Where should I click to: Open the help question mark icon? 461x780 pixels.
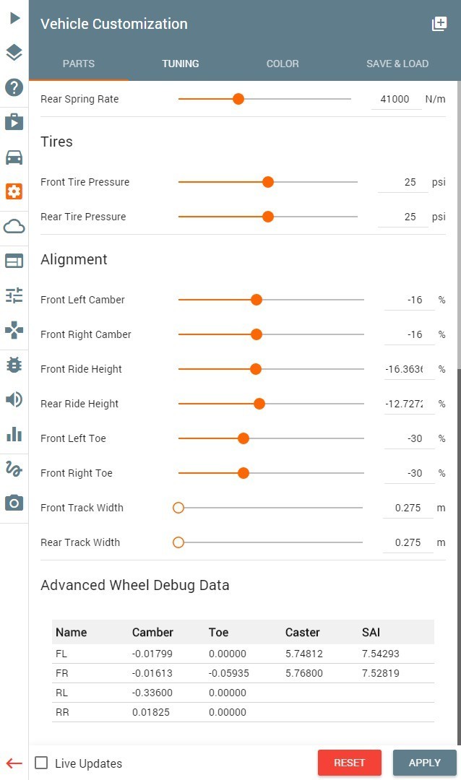14,87
